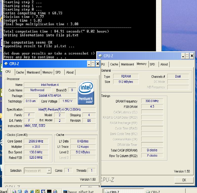Click the Revision value 'B0'
This screenshot has height=193, width=197.
pyautogui.click(x=89, y=120)
